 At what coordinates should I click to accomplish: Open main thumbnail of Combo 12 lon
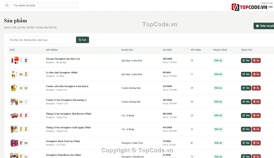[x=14, y=102]
